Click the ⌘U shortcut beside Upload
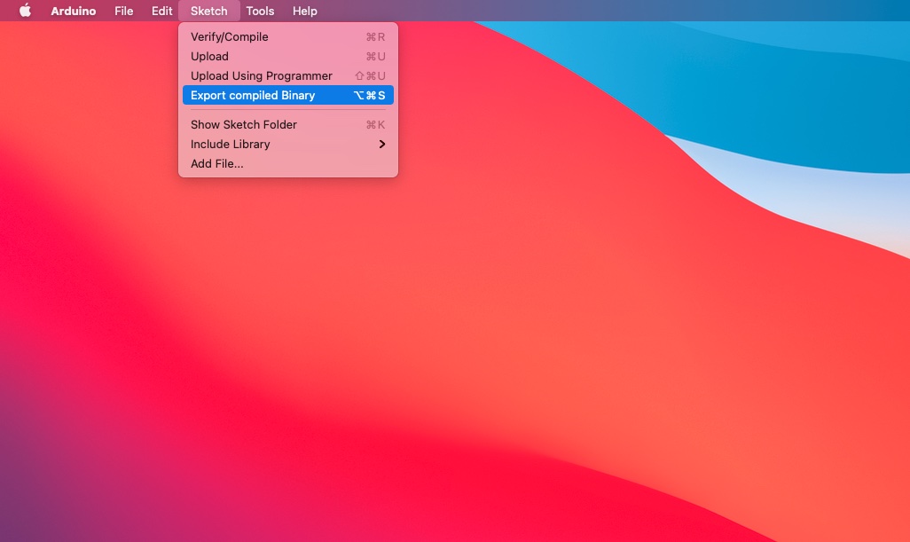The height and width of the screenshot is (542, 910). click(375, 57)
